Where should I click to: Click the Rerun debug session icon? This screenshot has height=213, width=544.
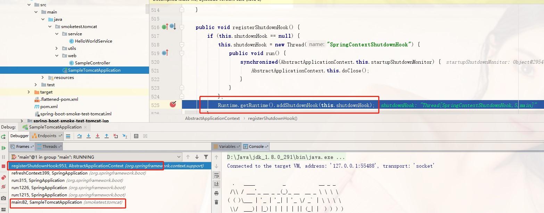click(x=3, y=136)
